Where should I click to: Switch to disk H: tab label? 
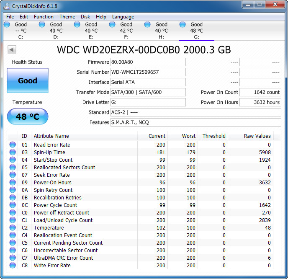click(x=162, y=37)
